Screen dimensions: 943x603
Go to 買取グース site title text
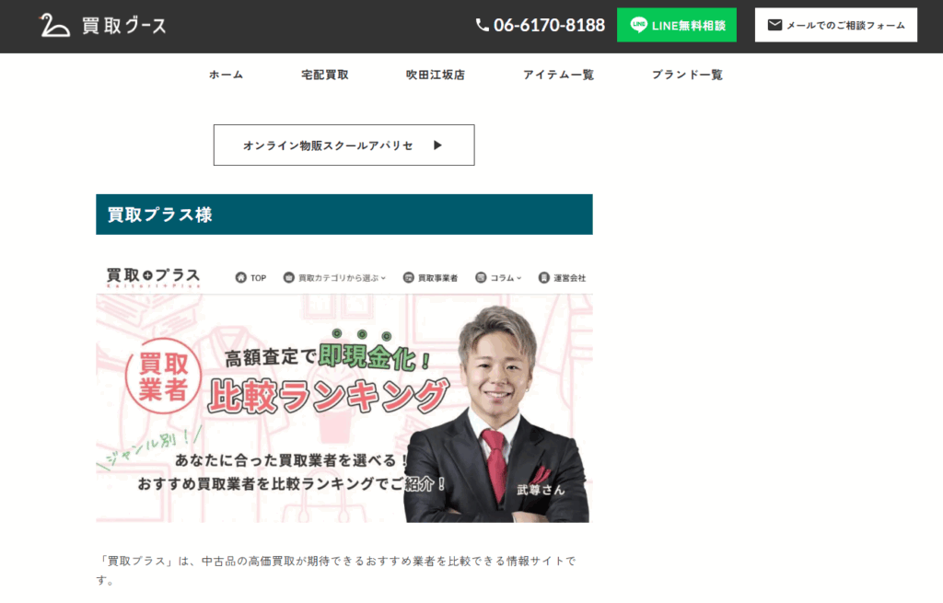click(x=124, y=26)
